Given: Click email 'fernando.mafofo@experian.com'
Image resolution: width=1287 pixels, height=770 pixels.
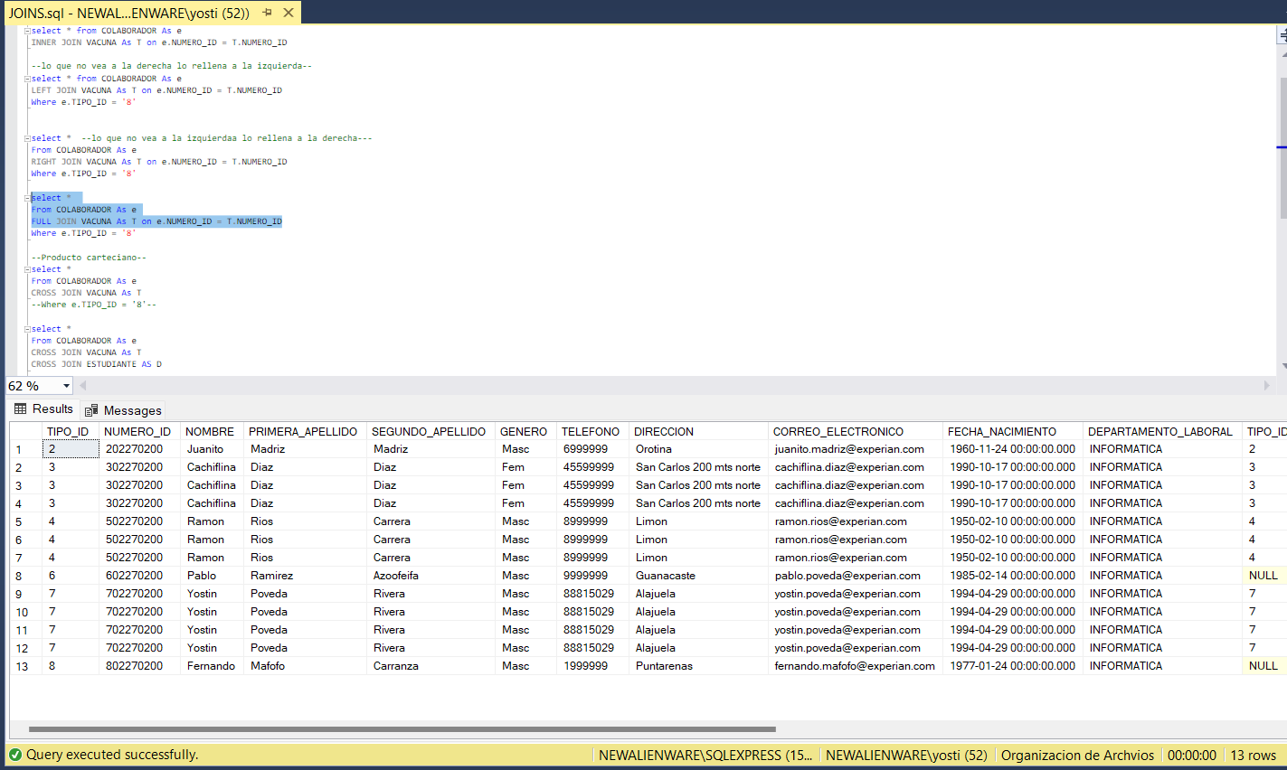Looking at the screenshot, I should (855, 666).
